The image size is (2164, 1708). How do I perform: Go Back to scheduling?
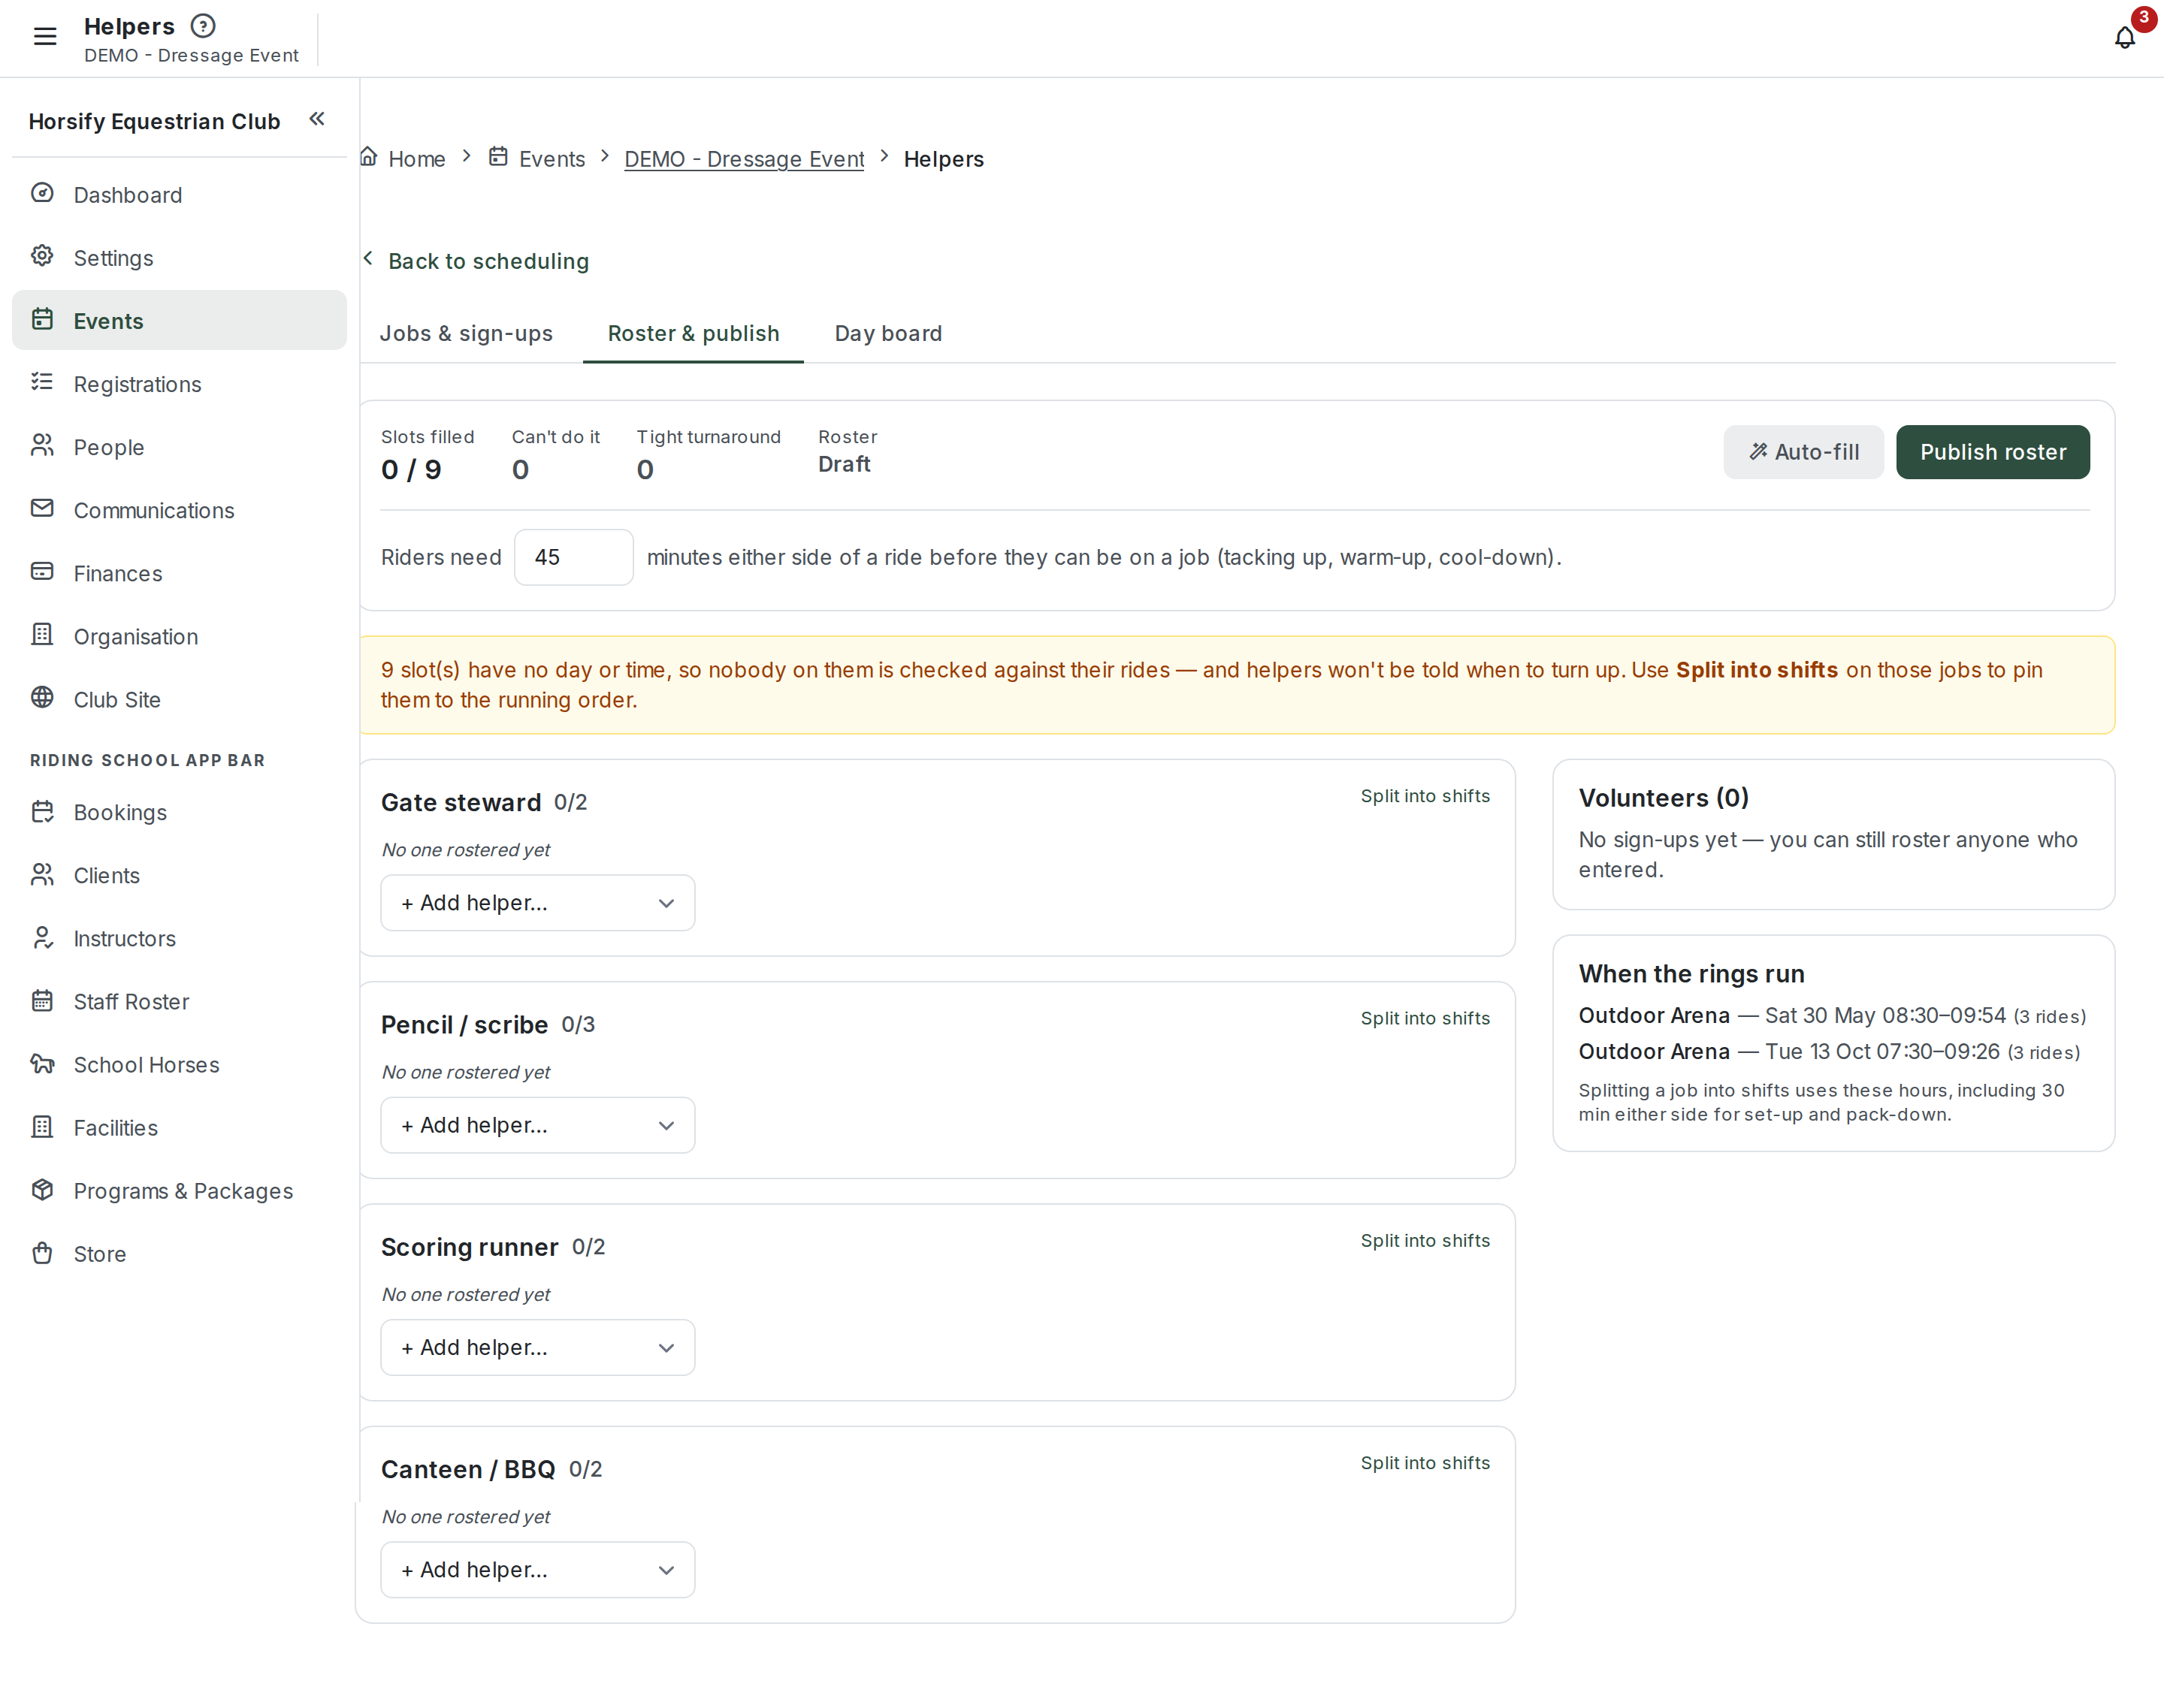pyautogui.click(x=476, y=261)
